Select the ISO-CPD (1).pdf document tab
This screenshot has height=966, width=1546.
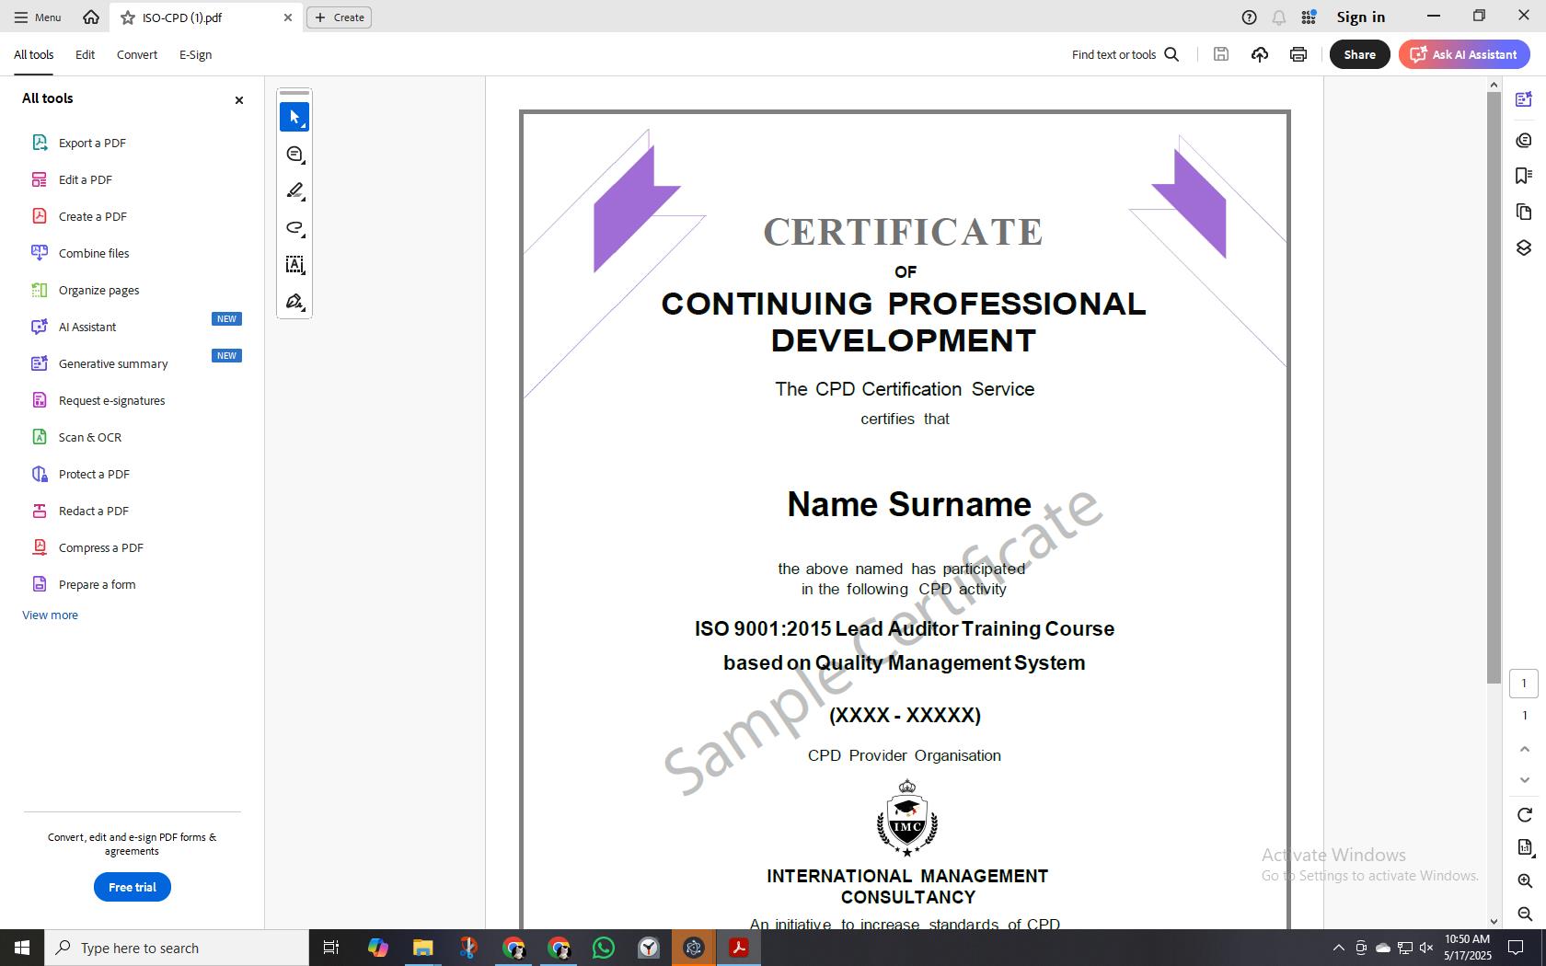pyautogui.click(x=206, y=17)
